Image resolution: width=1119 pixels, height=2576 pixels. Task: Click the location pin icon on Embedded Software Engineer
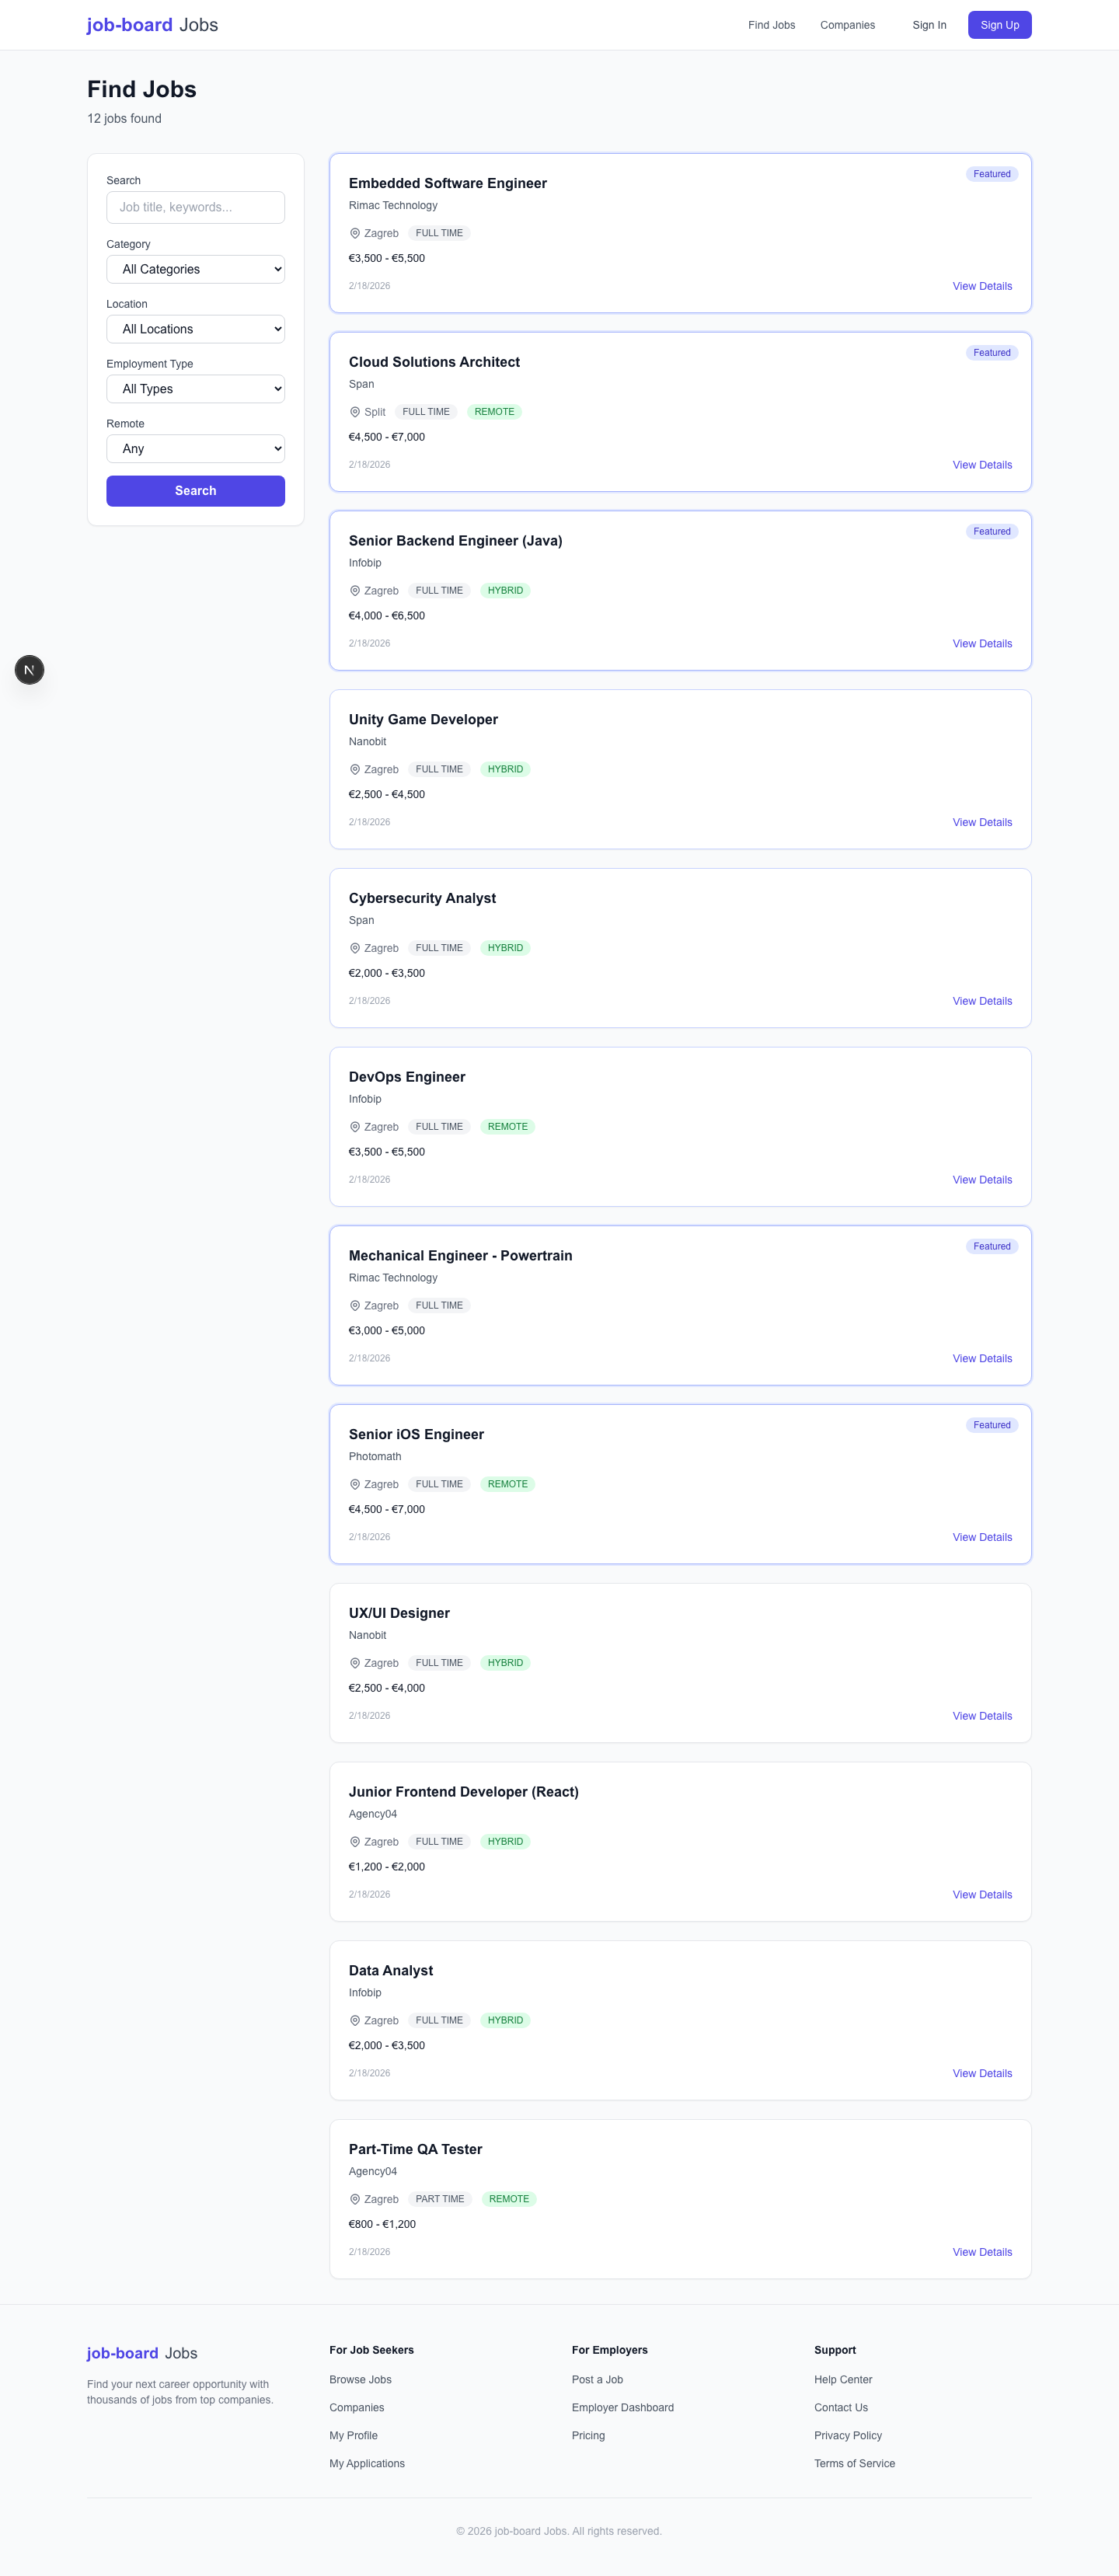tap(354, 233)
